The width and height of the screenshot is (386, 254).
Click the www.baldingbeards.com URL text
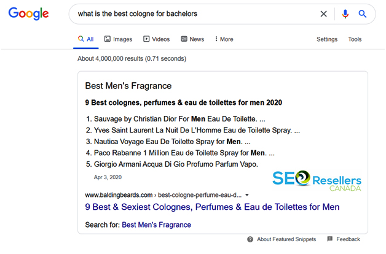[119, 195]
